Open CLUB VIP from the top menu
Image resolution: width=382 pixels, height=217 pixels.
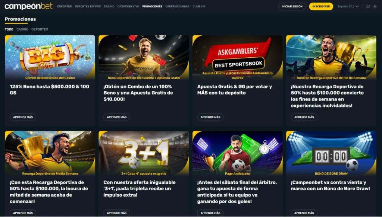point(199,7)
